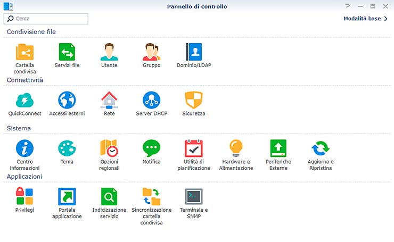Viewport: 394px width, 242px height.
Task: Open Server DHCP settings
Action: [151, 101]
